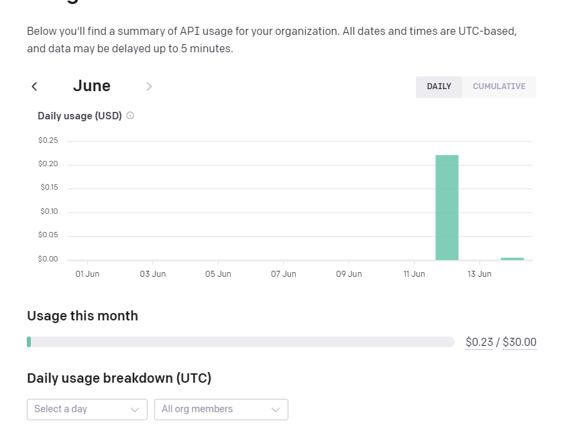The width and height of the screenshot is (566, 433).
Task: Click the chevron arrow in All org members box
Action: coord(275,410)
